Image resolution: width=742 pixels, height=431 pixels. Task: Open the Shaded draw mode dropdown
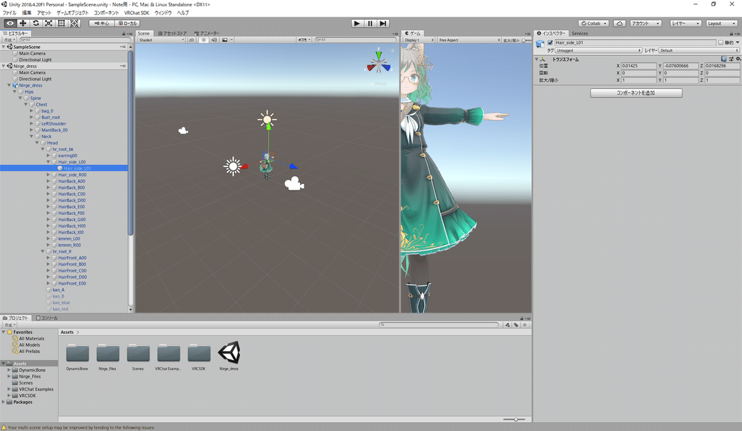click(161, 40)
